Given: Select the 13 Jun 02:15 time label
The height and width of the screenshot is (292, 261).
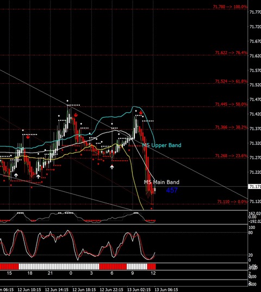Looking at the screenshot, I should [x=139, y=290].
